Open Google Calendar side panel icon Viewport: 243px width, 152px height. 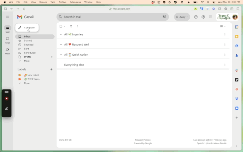(x=237, y=27)
